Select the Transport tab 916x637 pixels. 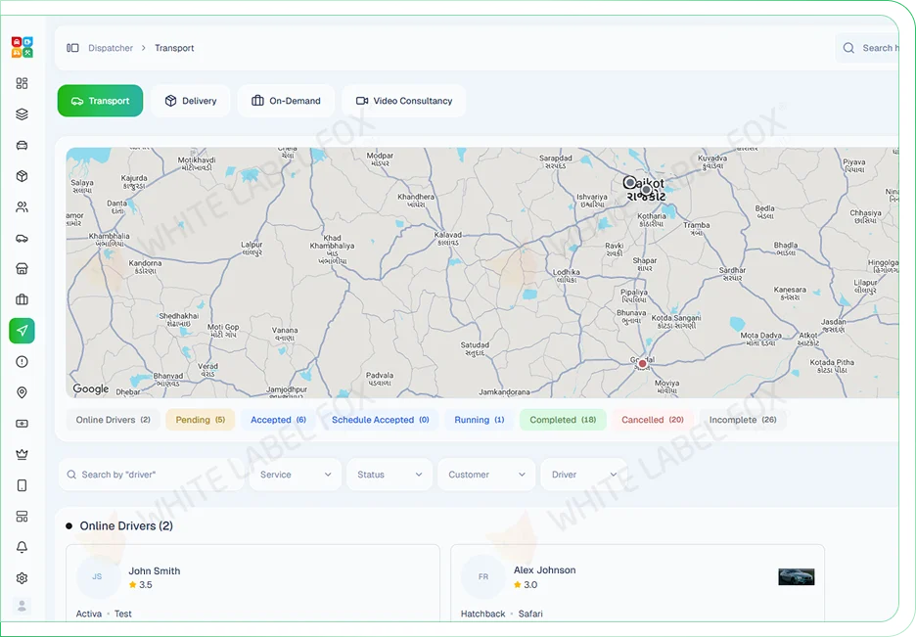100,101
